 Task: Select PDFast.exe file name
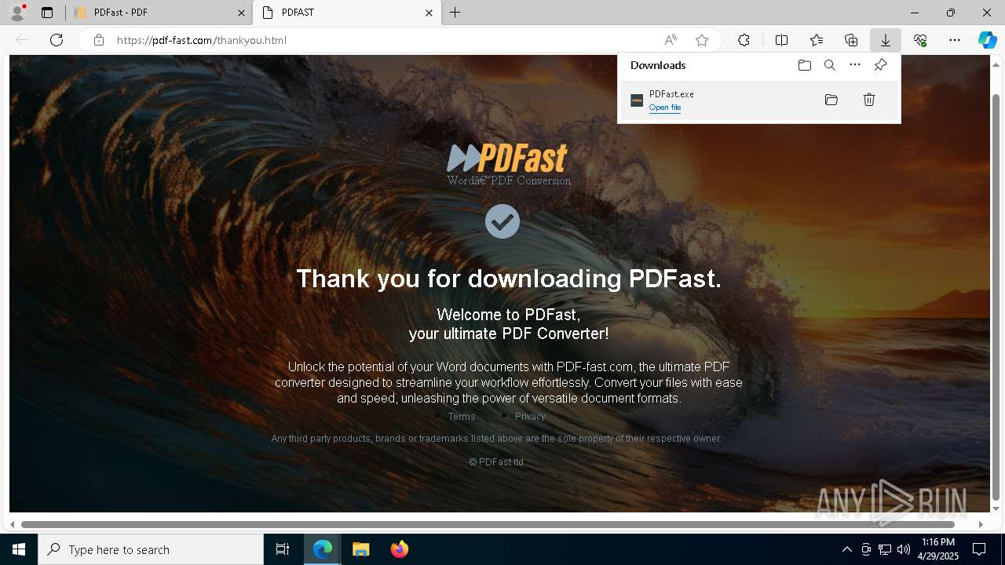671,94
